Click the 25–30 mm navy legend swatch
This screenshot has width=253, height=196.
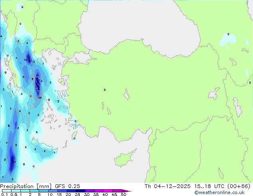(80, 191)
